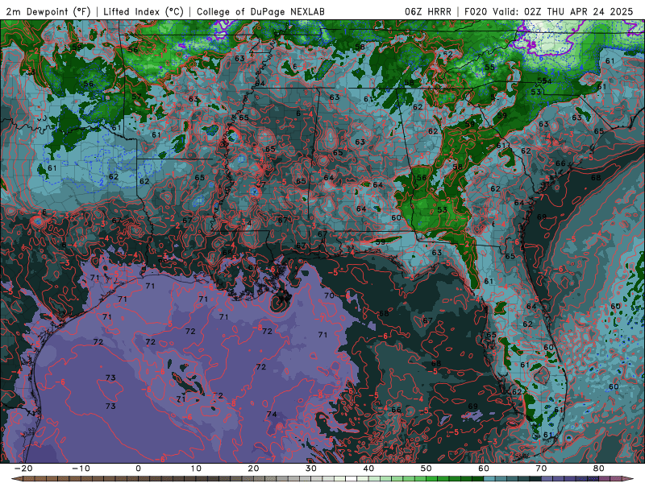Click the 30 label on the color scale
Viewport: 645px width, 483px height.
click(x=311, y=469)
